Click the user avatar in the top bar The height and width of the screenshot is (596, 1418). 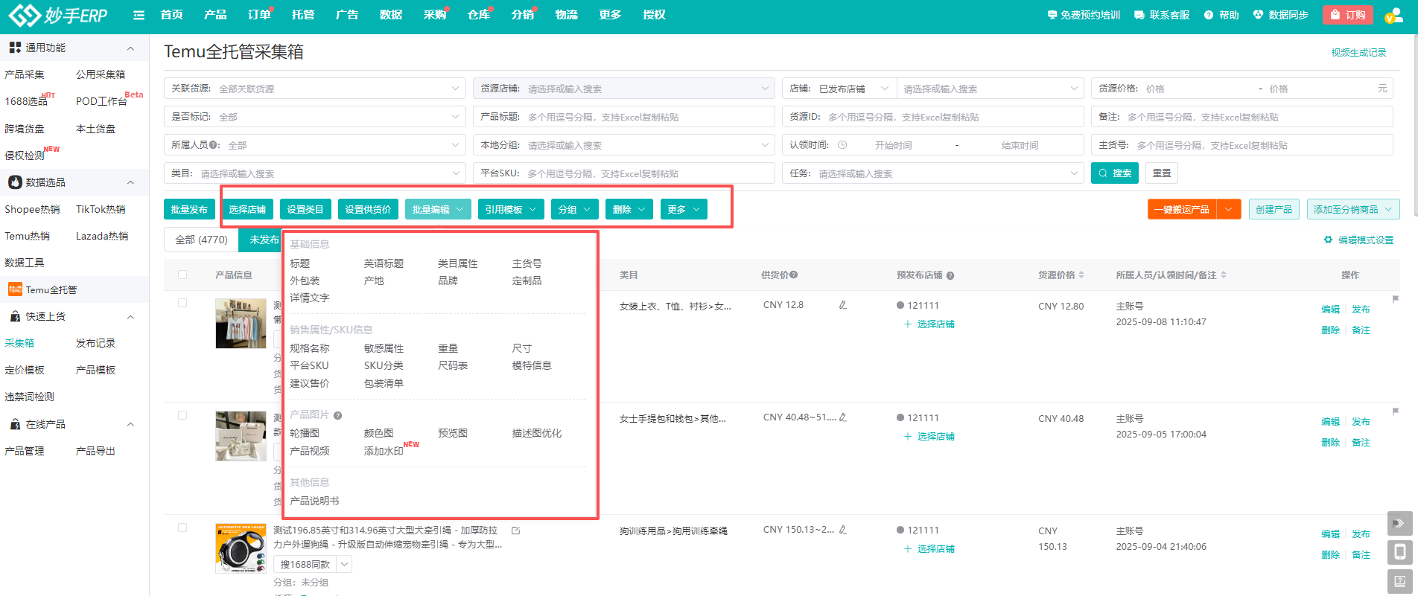tap(1392, 15)
